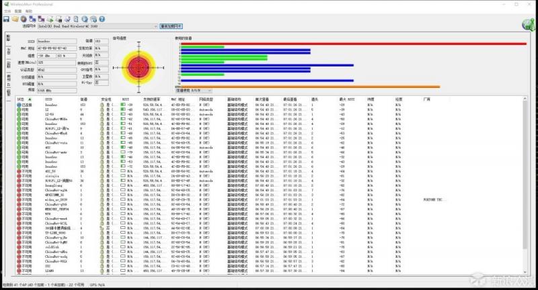
Task: Click the list scrollbar up arrow
Action: [x=525, y=99]
